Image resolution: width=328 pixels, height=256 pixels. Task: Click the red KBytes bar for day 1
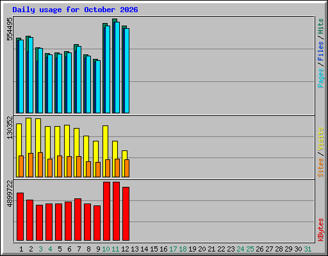pos(20,216)
